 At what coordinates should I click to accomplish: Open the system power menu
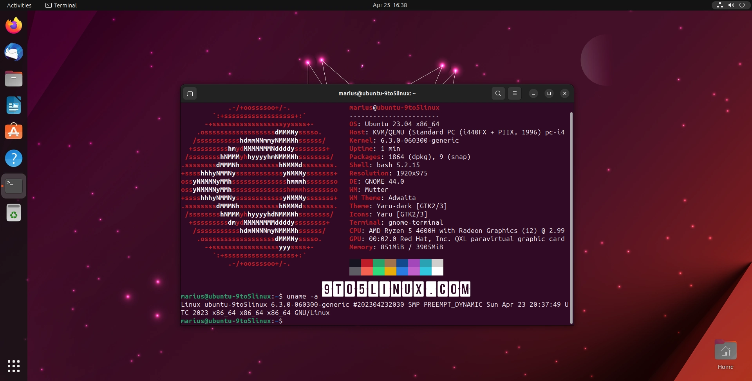(743, 5)
